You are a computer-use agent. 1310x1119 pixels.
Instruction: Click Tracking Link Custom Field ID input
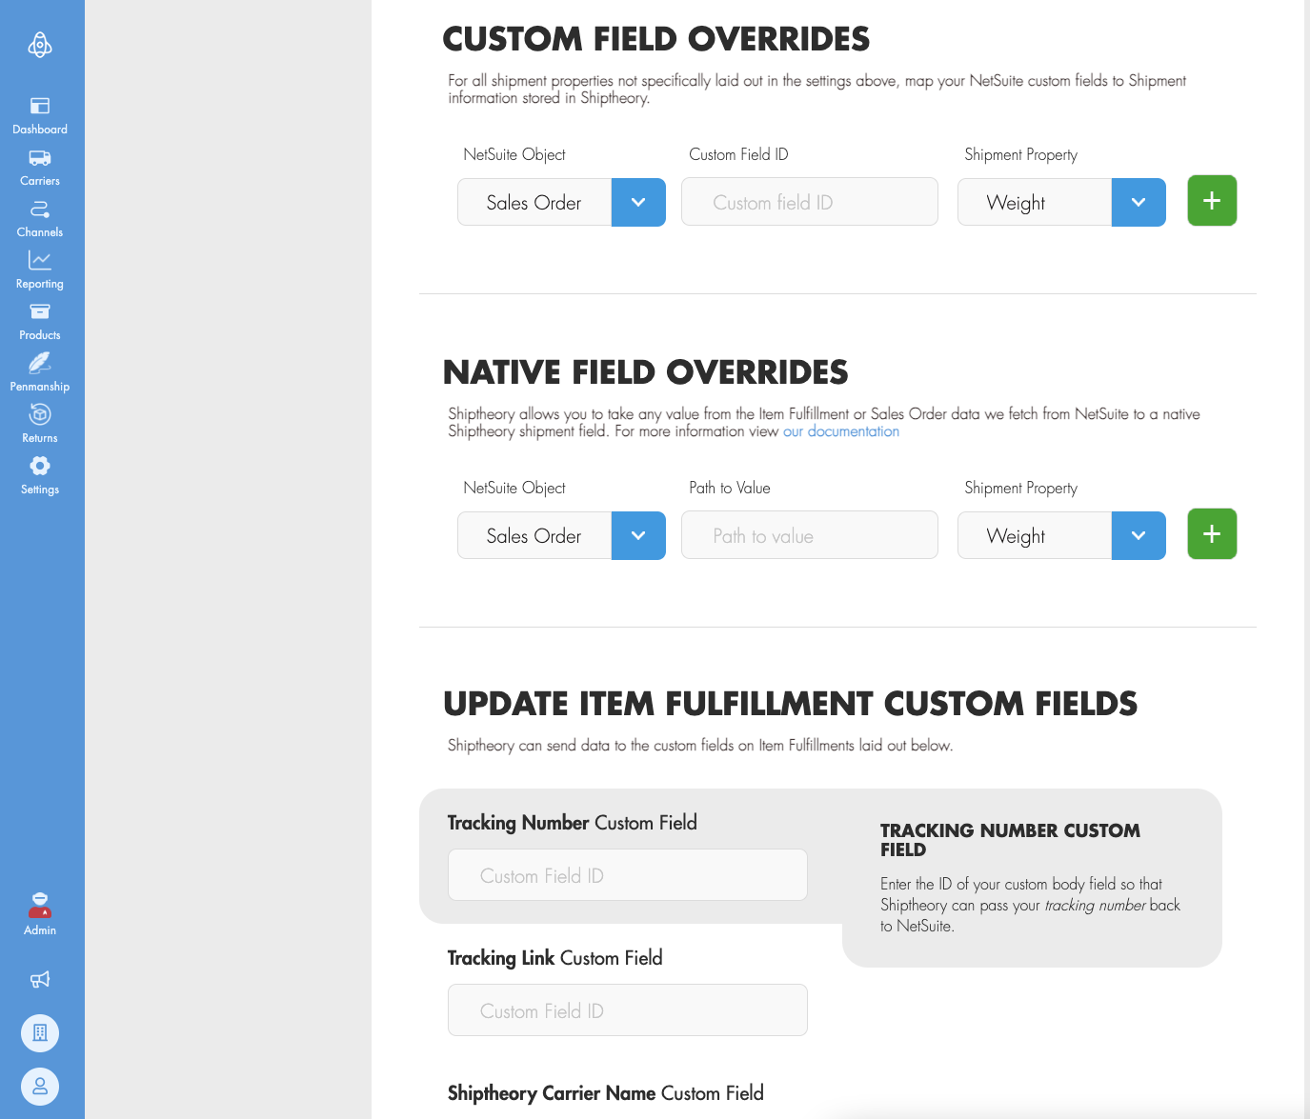pyautogui.click(x=628, y=1010)
